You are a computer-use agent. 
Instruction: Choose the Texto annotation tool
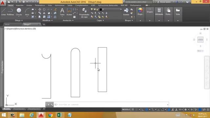62,12
